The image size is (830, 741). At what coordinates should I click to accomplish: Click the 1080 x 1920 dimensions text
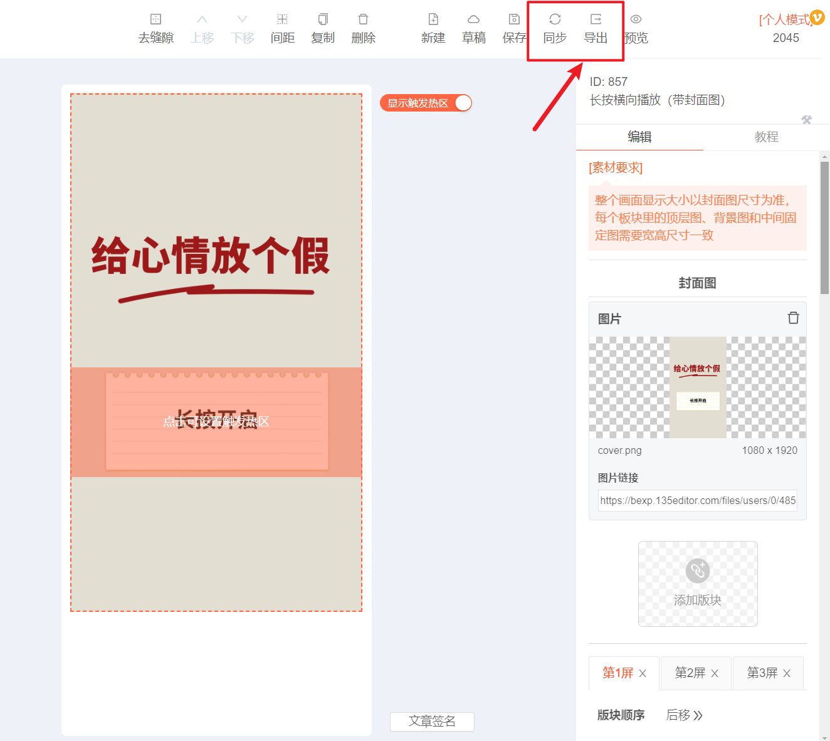(x=769, y=450)
